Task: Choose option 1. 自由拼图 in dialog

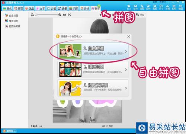Action: pyautogui.click(x=93, y=51)
